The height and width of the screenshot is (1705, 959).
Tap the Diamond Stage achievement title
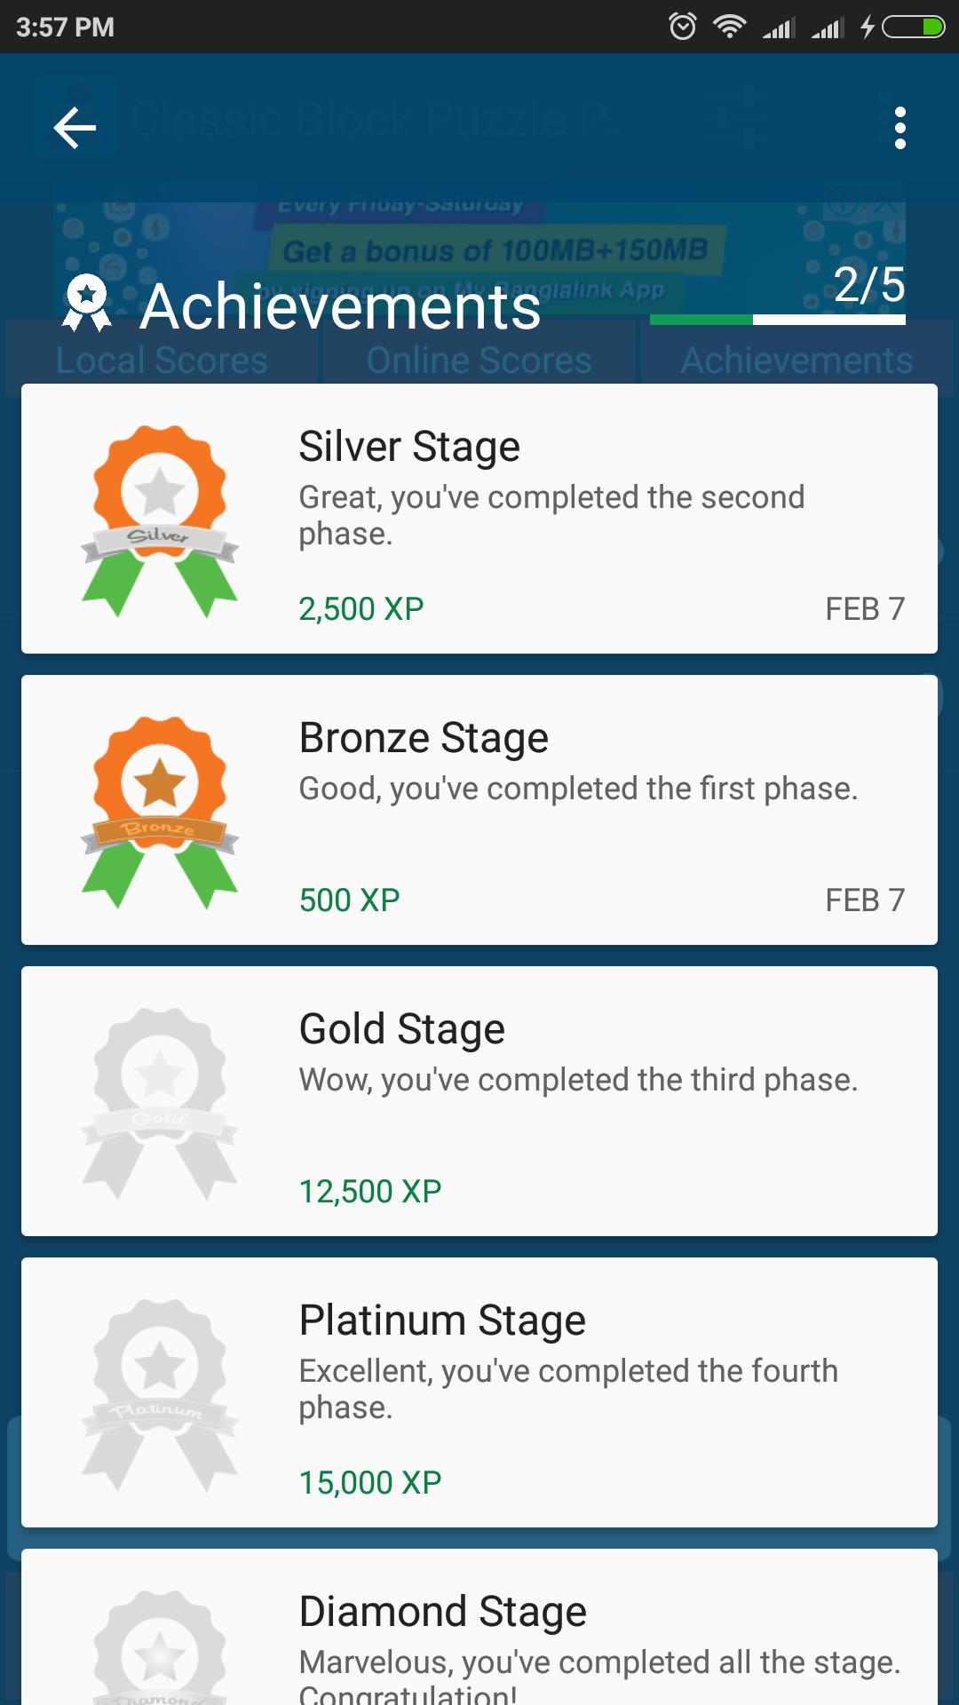442,1612
